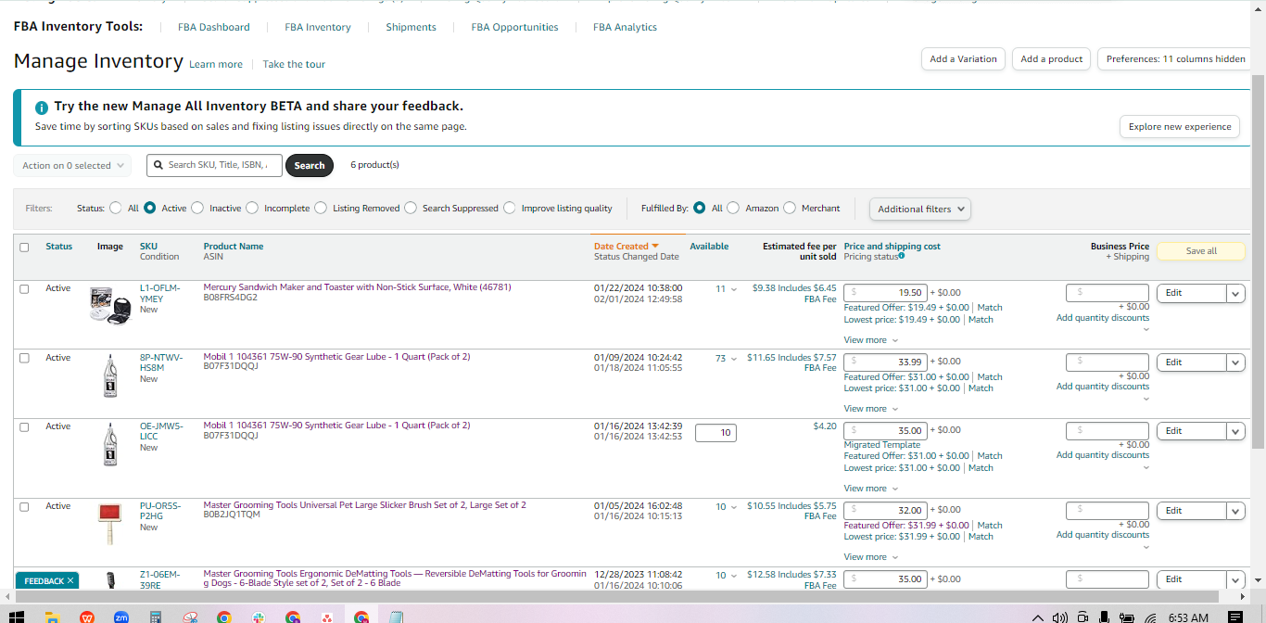Click the Pricing status info icon
The width and height of the screenshot is (1266, 623).
point(902,257)
